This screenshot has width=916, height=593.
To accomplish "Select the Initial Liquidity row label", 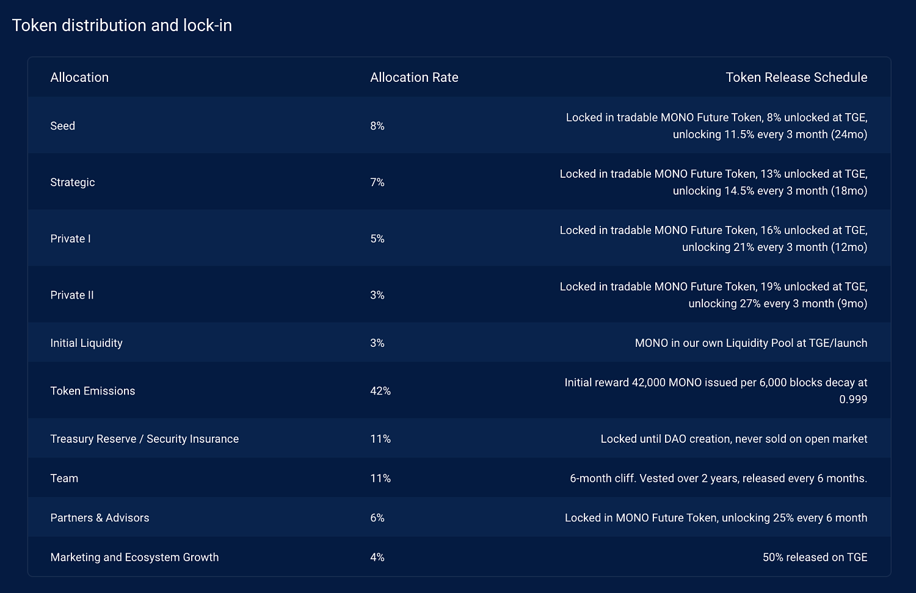I will coord(87,343).
